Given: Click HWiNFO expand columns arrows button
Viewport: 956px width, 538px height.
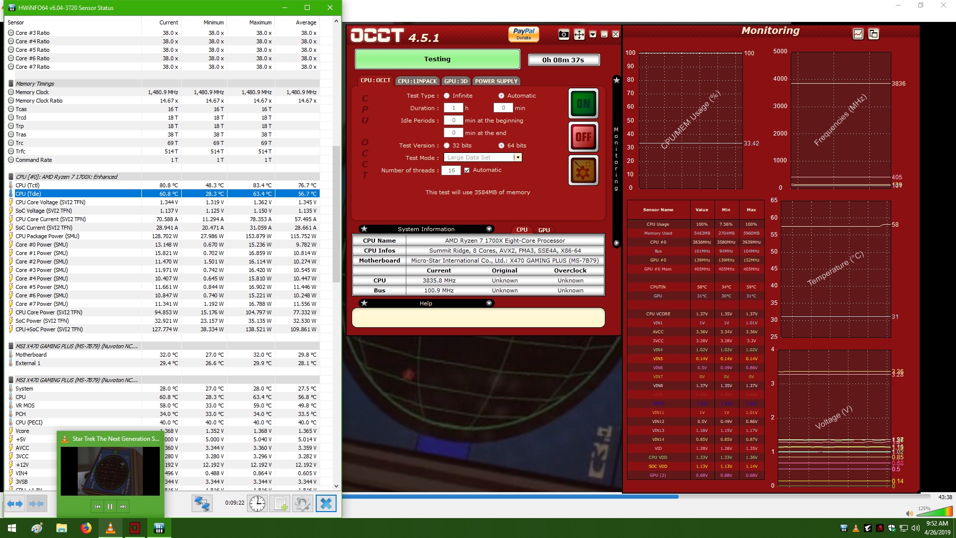Looking at the screenshot, I should click(x=15, y=504).
